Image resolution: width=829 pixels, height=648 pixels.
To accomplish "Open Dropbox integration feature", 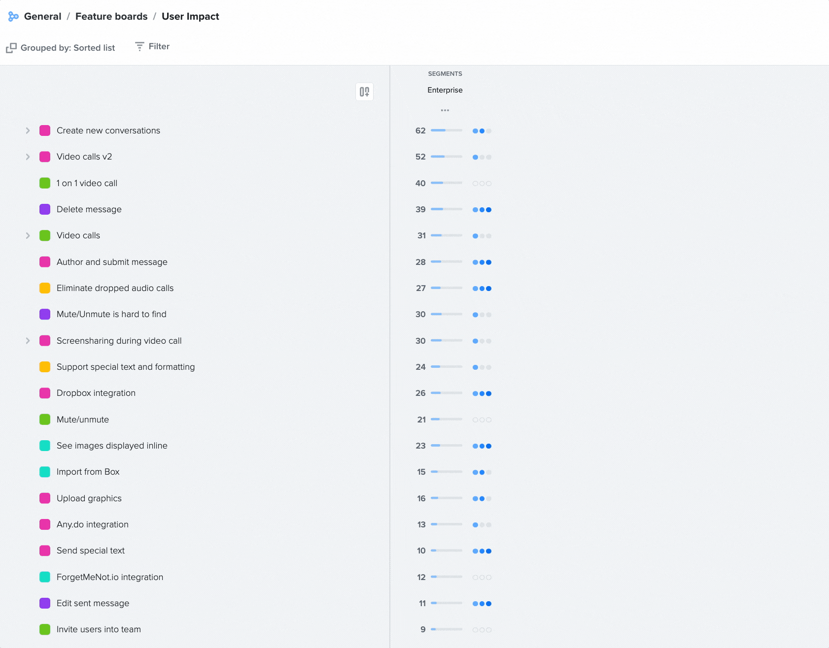I will click(x=96, y=393).
